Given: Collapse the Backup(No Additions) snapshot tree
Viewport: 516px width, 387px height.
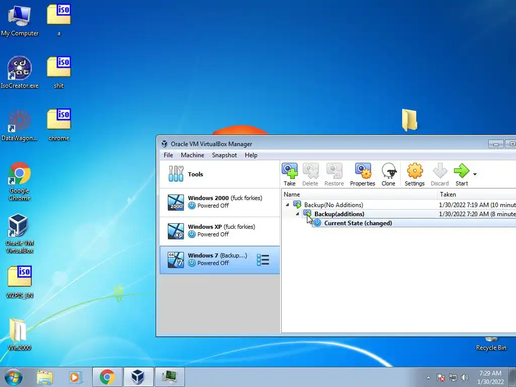Looking at the screenshot, I should (287, 205).
